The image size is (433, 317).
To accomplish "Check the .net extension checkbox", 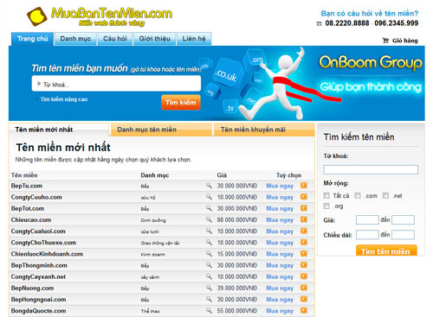I will 385,195.
